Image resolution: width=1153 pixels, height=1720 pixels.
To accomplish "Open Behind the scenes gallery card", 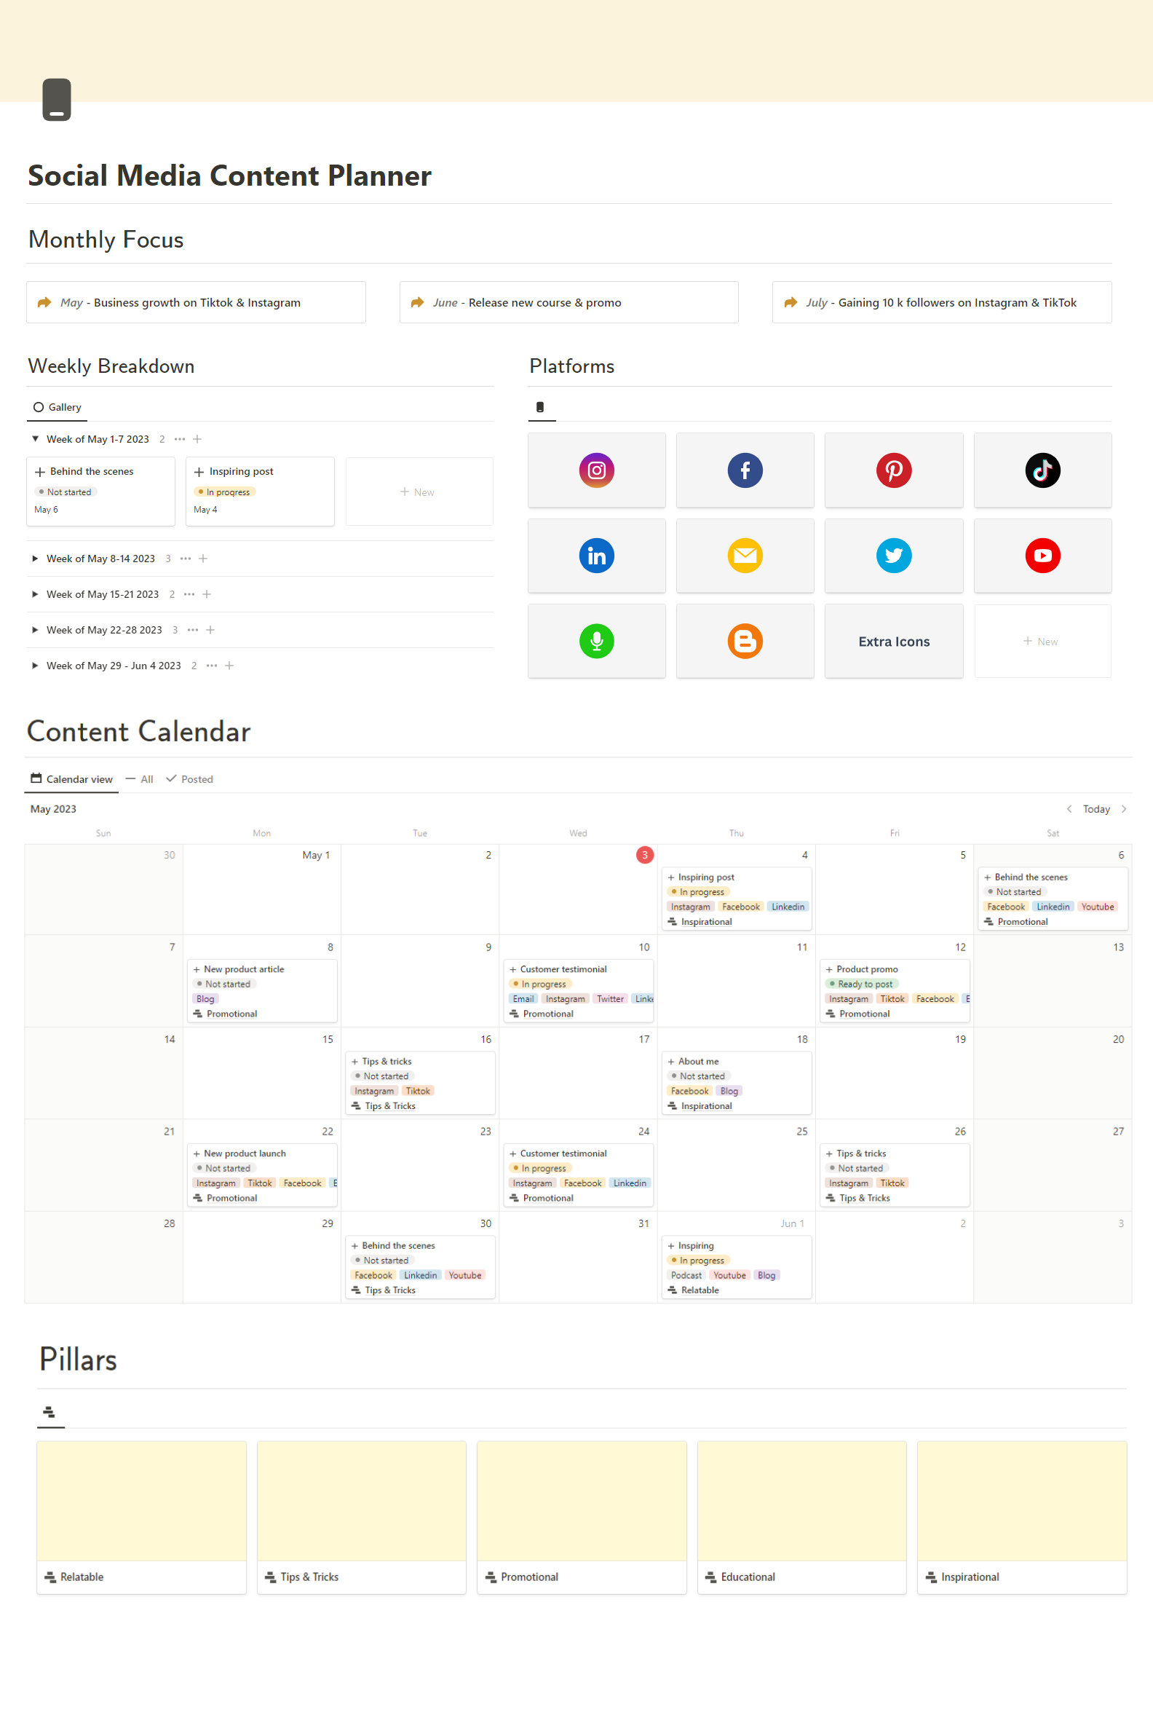I will click(x=100, y=492).
